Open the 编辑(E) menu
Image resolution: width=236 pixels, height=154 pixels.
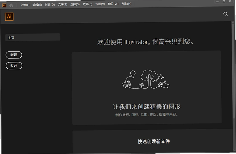coord(37,5)
